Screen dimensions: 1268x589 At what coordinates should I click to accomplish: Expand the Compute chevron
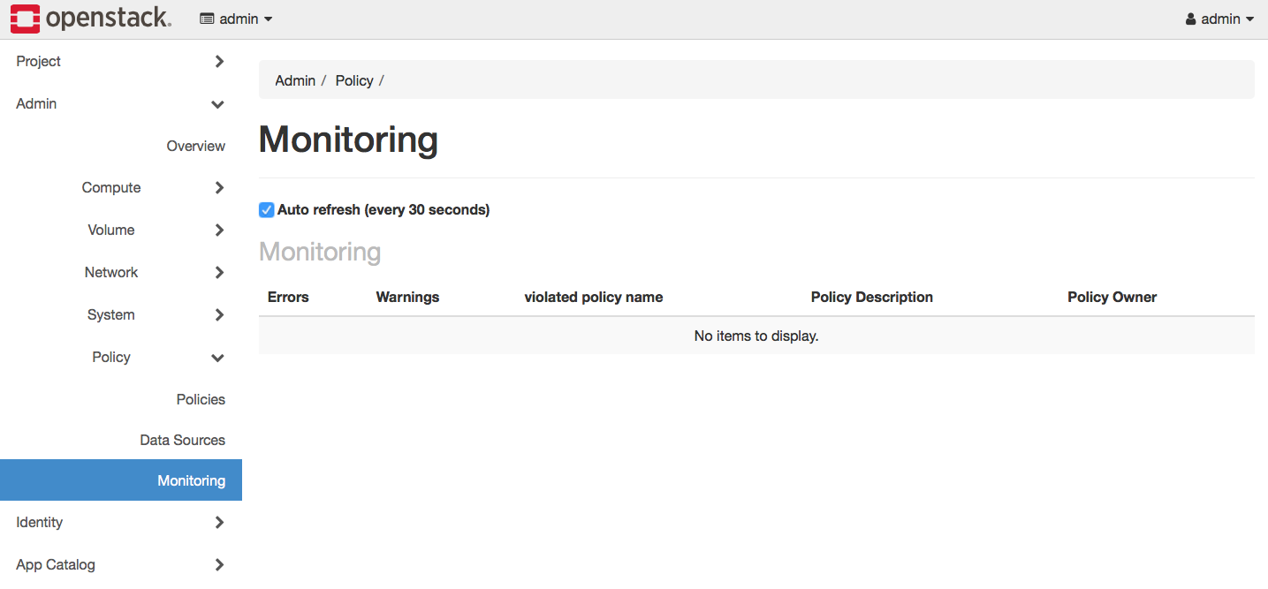(x=219, y=187)
